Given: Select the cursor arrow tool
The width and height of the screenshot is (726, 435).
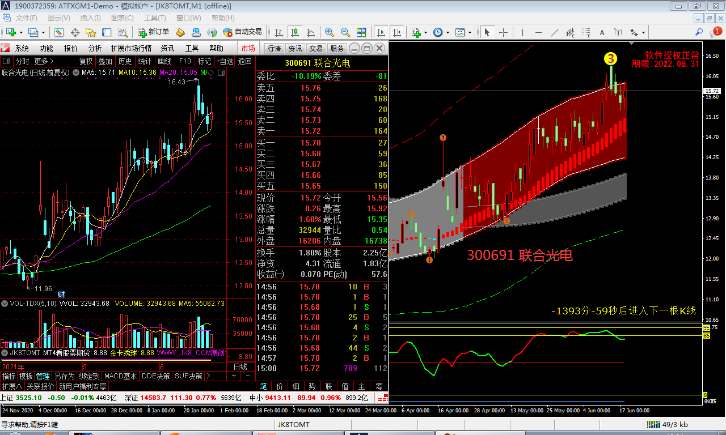Looking at the screenshot, I should point(487,32).
